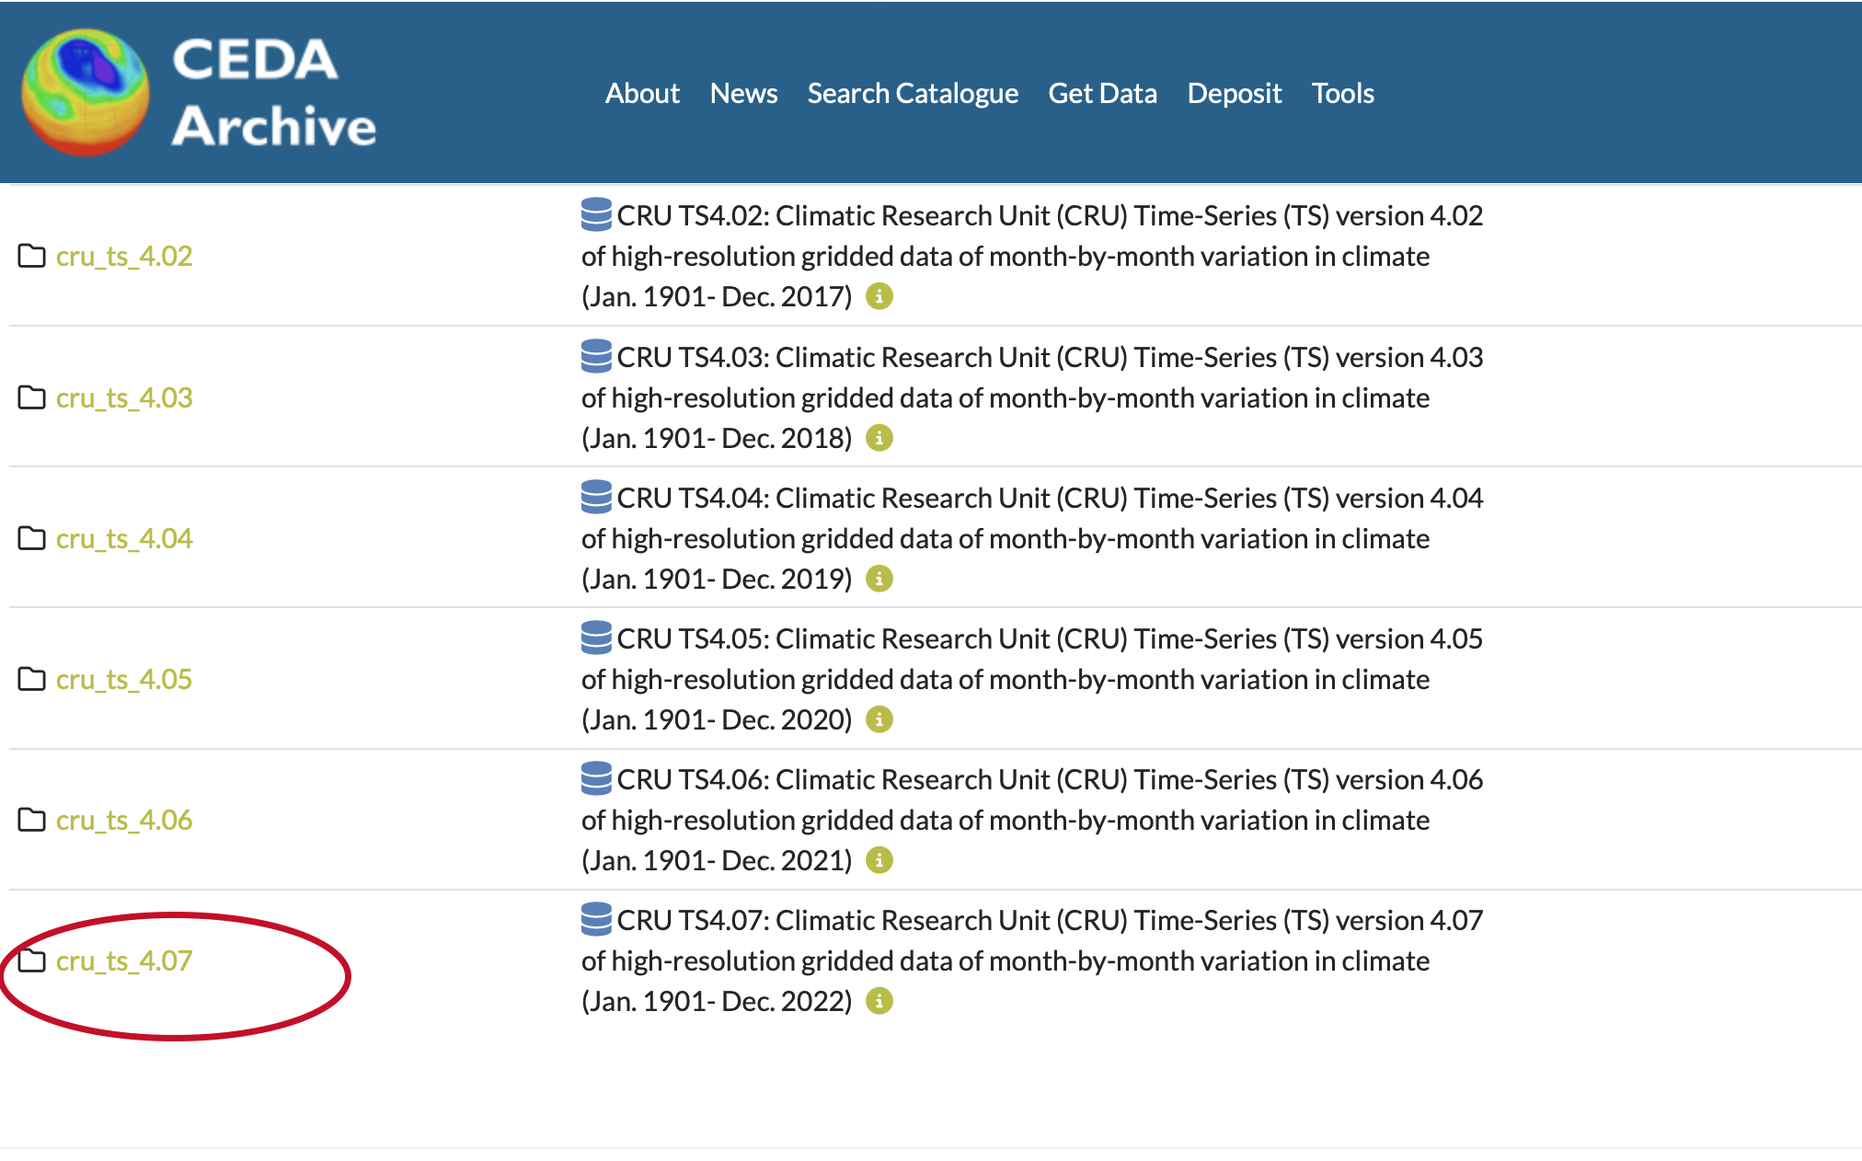1862x1161 pixels.
Task: Open the Get Data menu
Action: pyautogui.click(x=1102, y=93)
